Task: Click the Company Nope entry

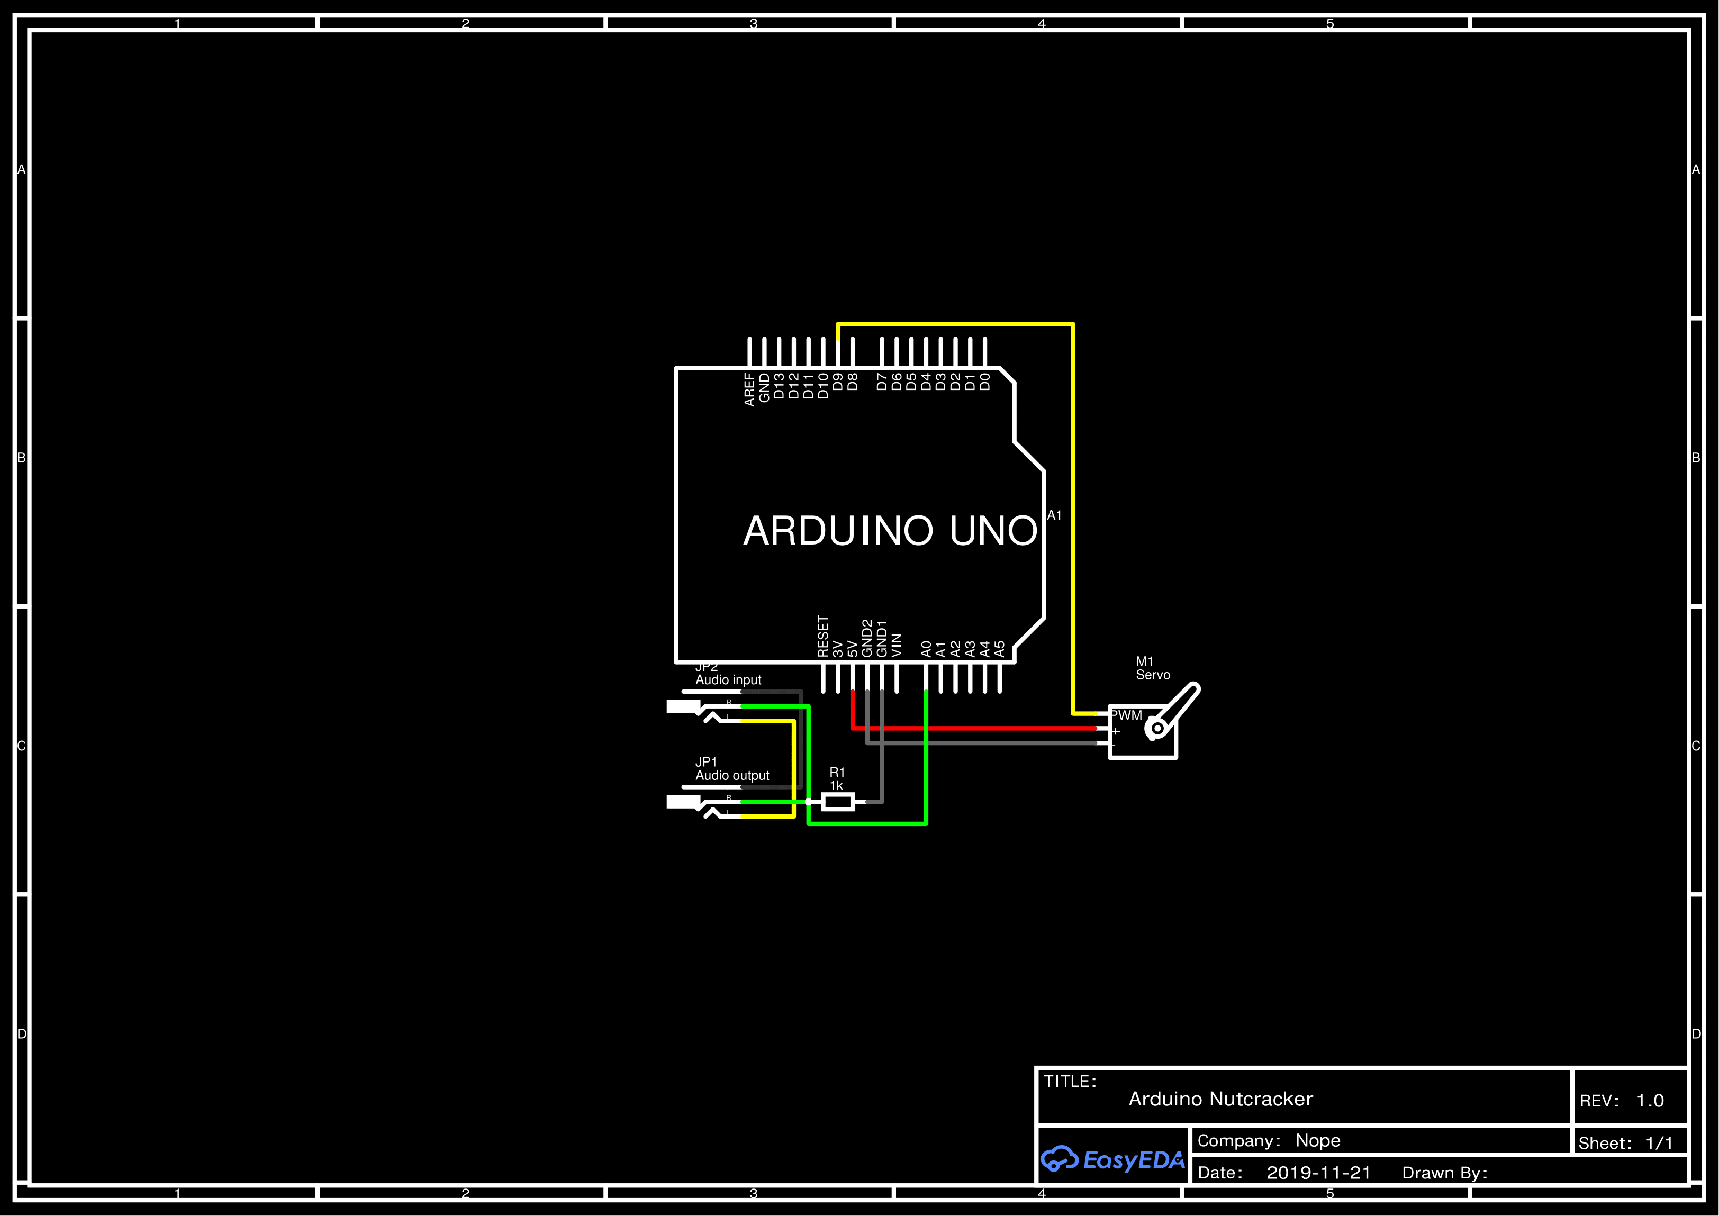Action: (1270, 1141)
